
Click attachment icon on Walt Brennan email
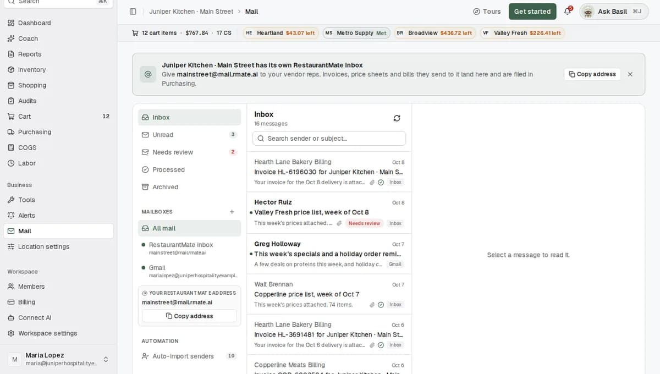(x=372, y=305)
